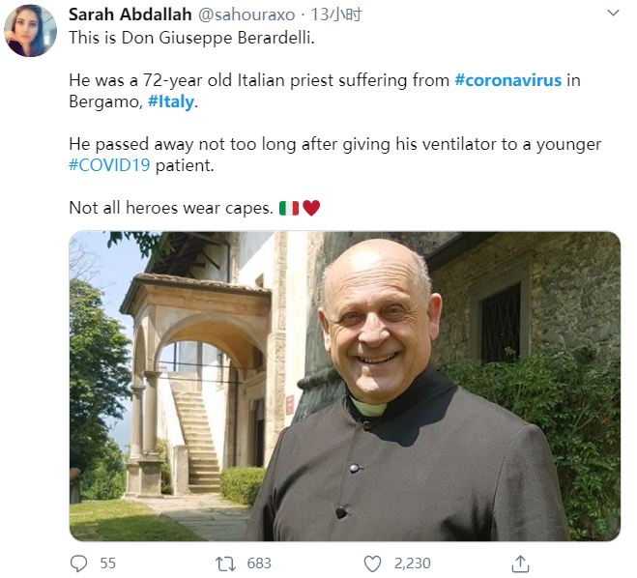This screenshot has width=637, height=578.
Task: Click the Italian flag emoji in tweet
Action: coord(289,208)
